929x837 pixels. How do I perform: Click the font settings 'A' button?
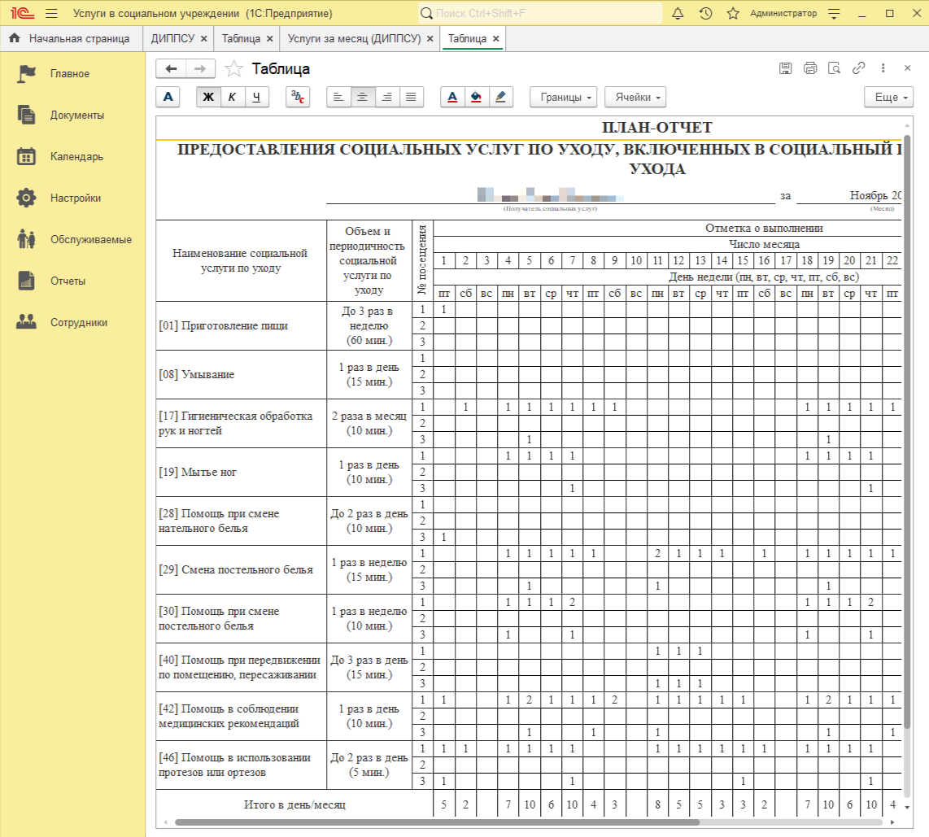(168, 97)
